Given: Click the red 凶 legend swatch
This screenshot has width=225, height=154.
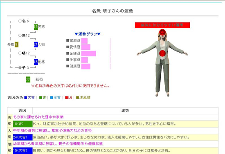Looking at the screenshot, I should click(66, 98).
